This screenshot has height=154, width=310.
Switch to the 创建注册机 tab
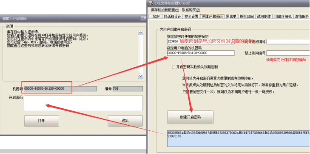click(283, 16)
